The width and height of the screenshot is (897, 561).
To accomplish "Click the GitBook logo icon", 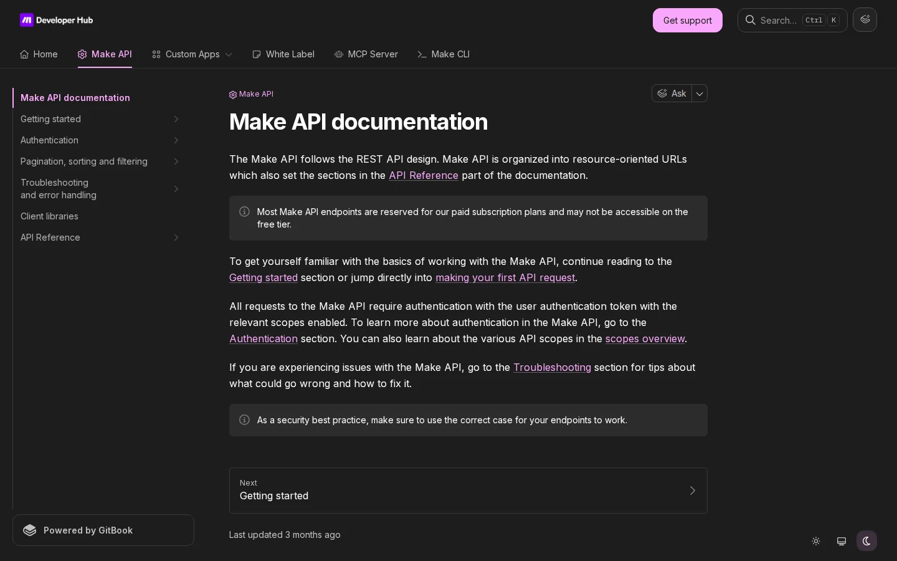I will pos(30,530).
